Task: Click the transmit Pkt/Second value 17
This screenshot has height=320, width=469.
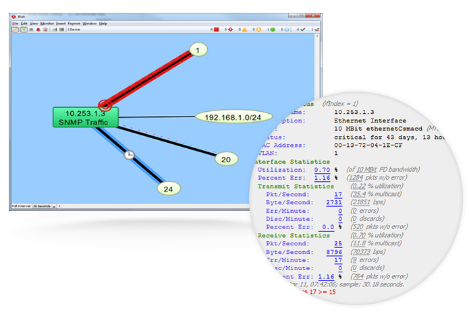Action: [x=338, y=194]
